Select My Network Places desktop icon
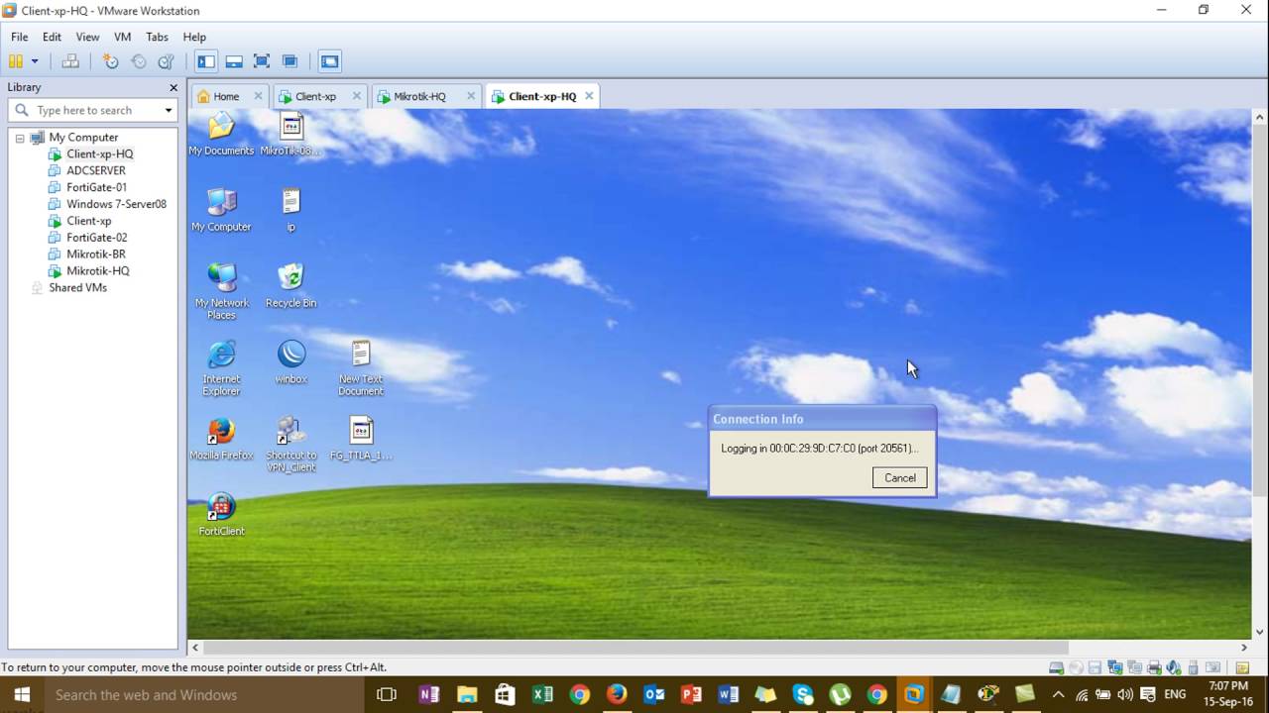 coord(221,291)
